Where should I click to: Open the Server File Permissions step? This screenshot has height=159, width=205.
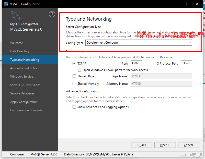coord(25,85)
